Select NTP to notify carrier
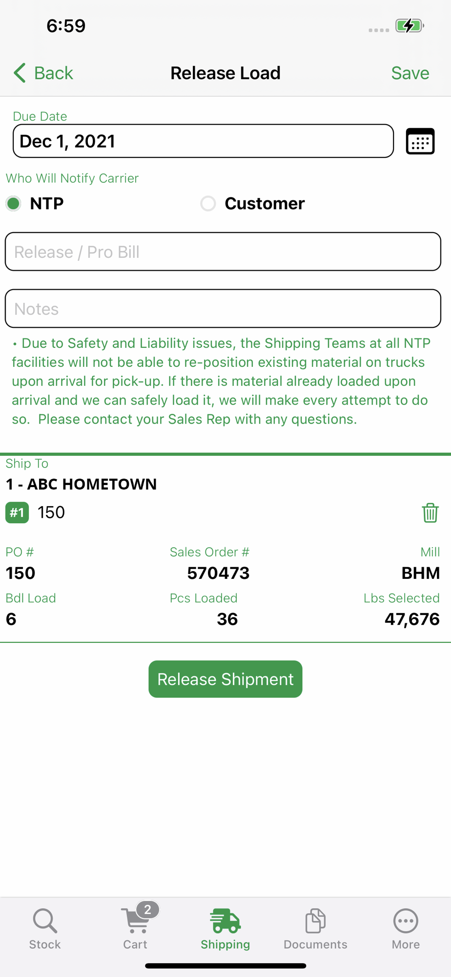 click(x=14, y=203)
